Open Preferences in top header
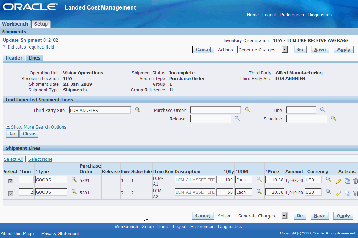The image size is (358, 238). click(292, 15)
